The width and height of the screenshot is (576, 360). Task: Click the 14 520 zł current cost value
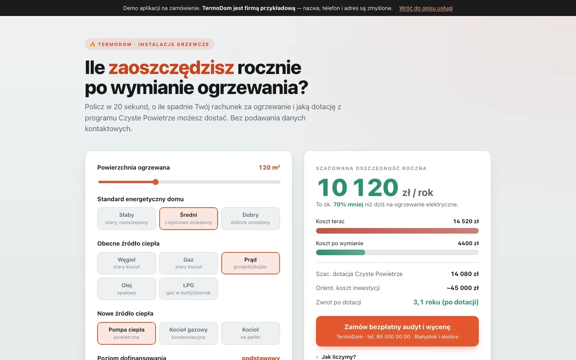click(x=466, y=221)
